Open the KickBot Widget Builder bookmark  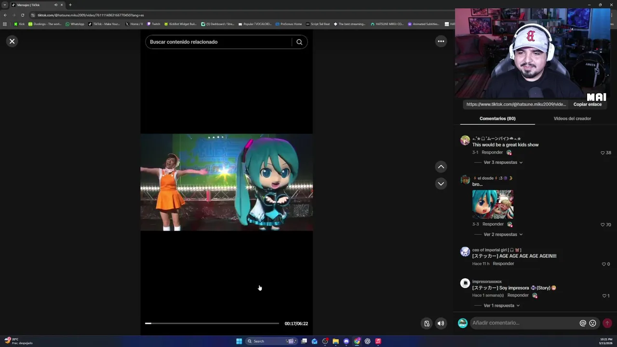pos(180,24)
